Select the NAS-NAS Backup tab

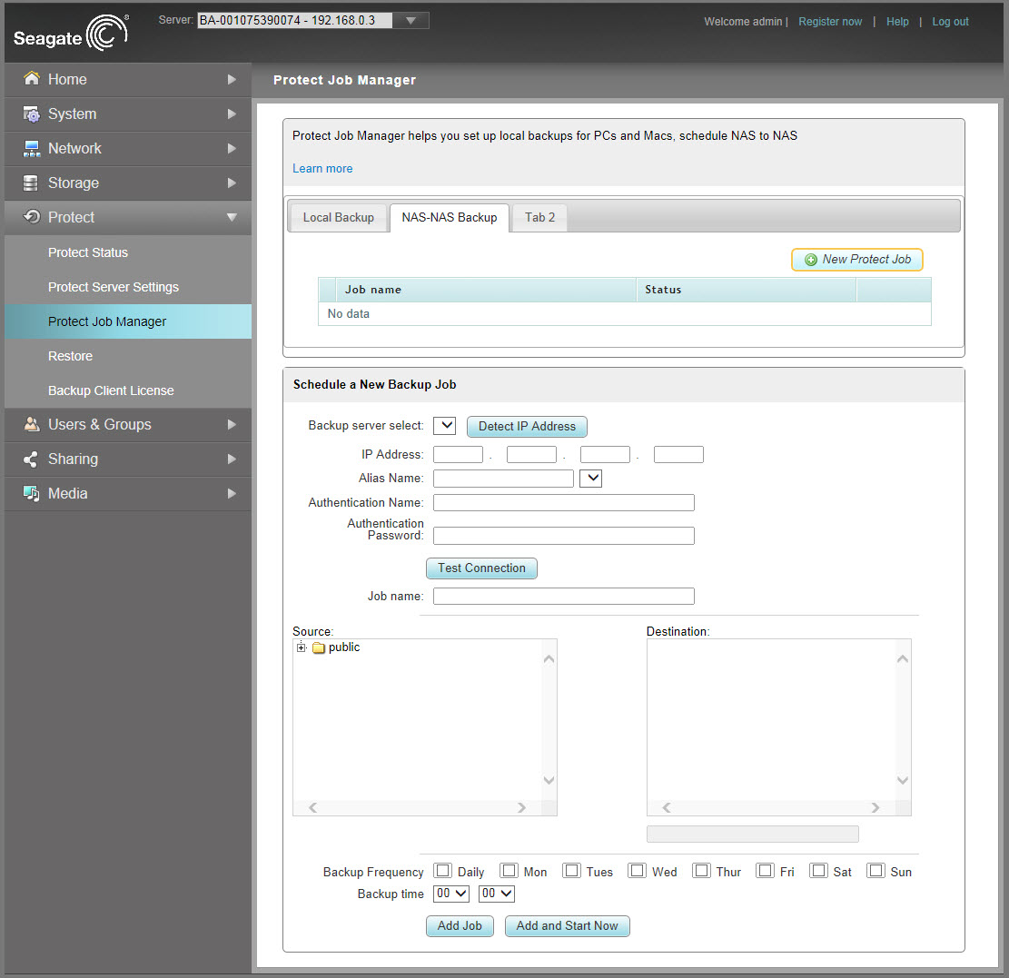(x=450, y=217)
